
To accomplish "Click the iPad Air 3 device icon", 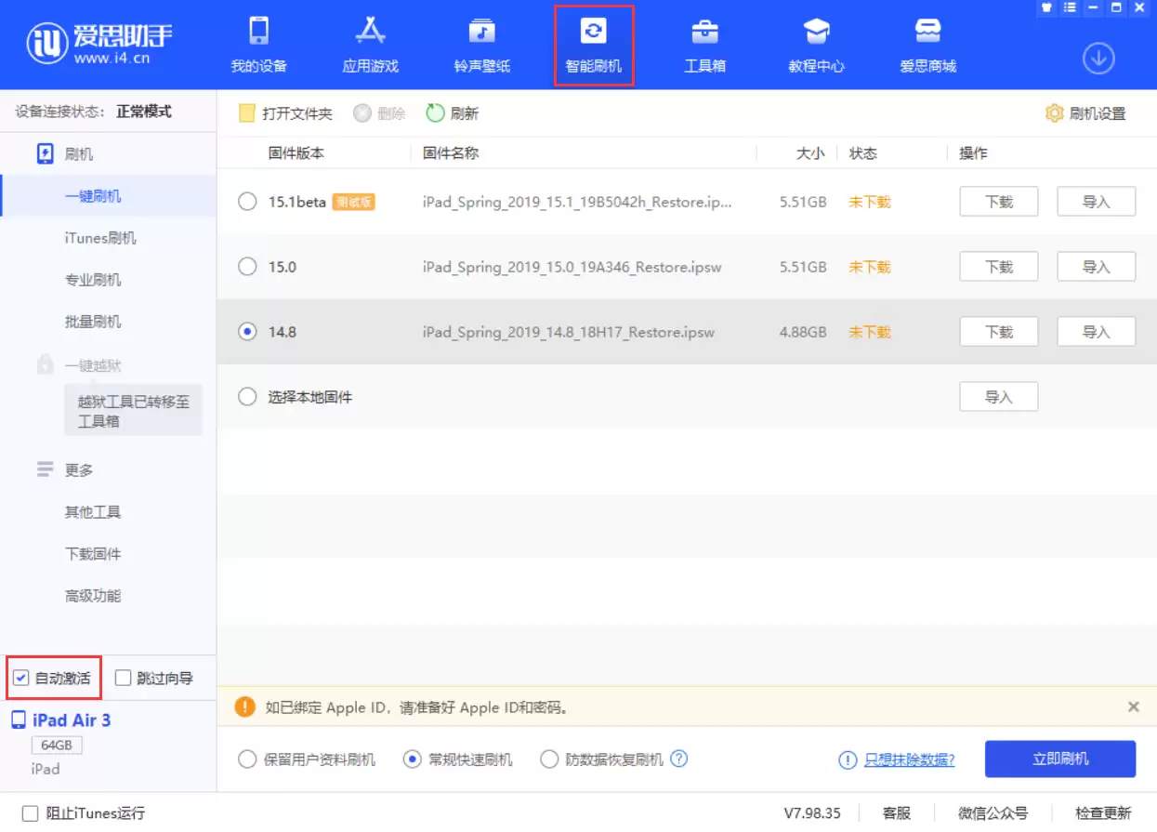I will [19, 720].
